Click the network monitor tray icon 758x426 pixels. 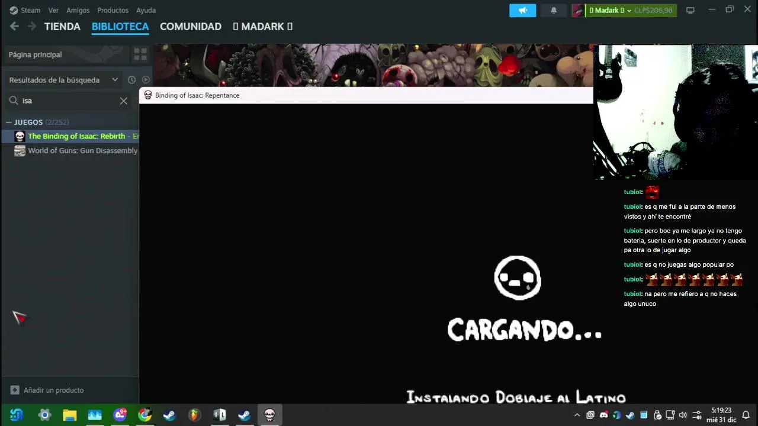tap(670, 415)
